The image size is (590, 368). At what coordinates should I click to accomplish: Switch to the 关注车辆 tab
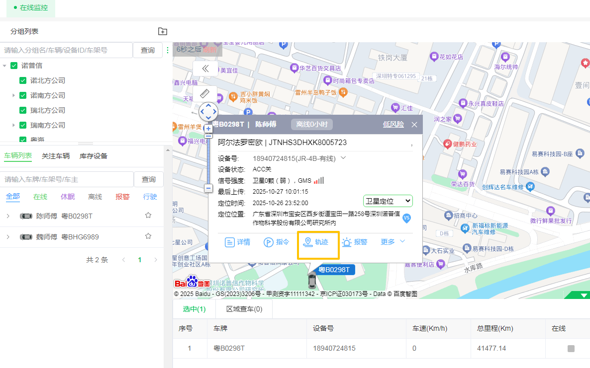pos(56,156)
